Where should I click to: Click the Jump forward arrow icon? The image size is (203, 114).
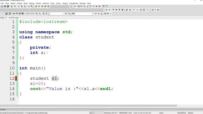[x=109, y=10]
